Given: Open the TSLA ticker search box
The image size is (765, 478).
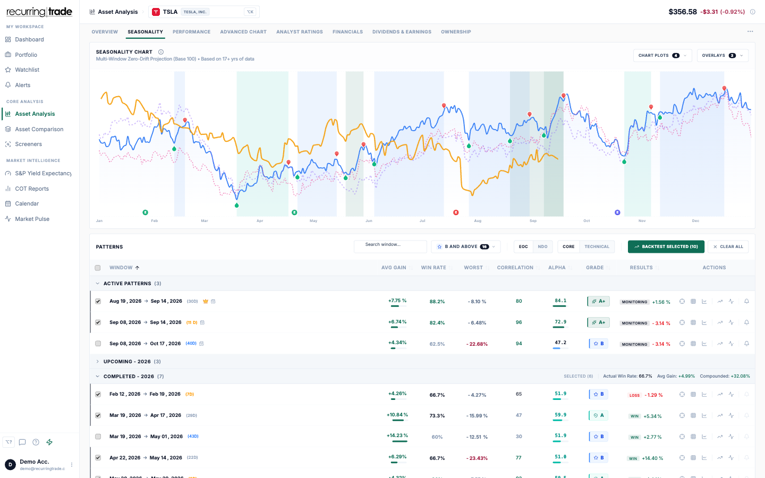Looking at the screenshot, I should [x=204, y=12].
